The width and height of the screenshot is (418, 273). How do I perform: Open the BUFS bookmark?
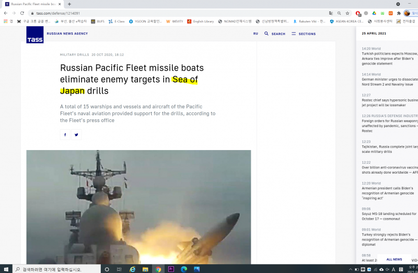(98, 21)
